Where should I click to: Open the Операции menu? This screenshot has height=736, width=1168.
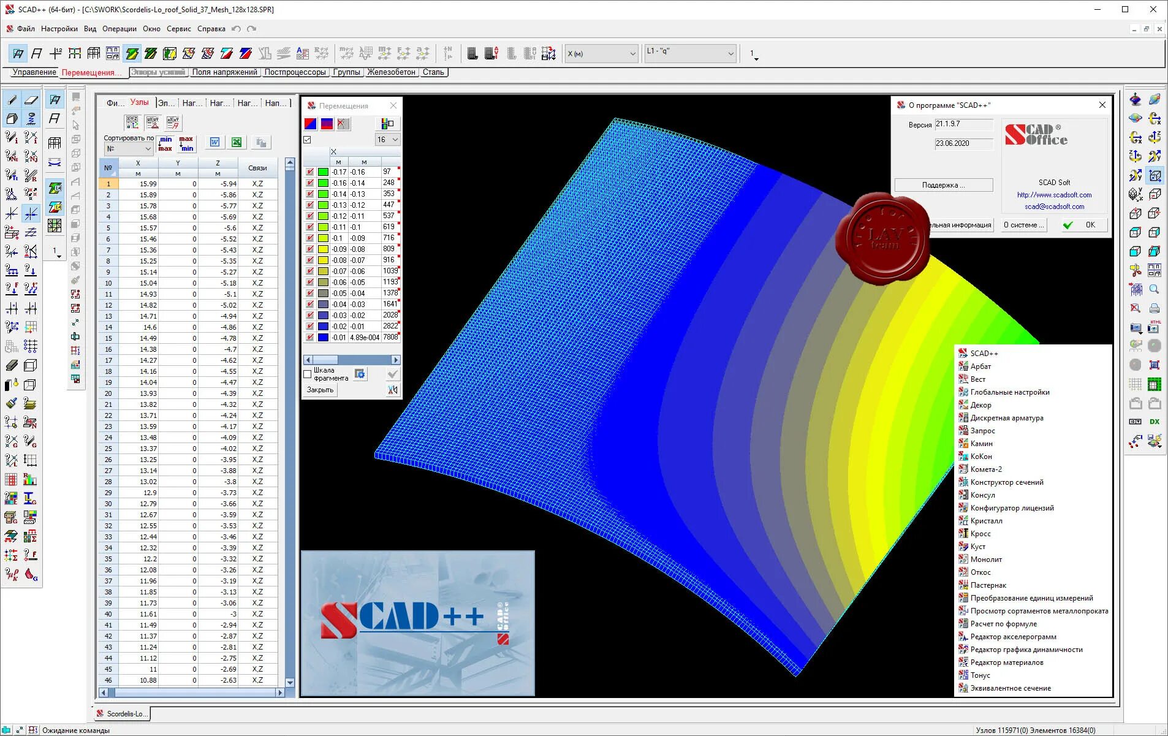119,29
